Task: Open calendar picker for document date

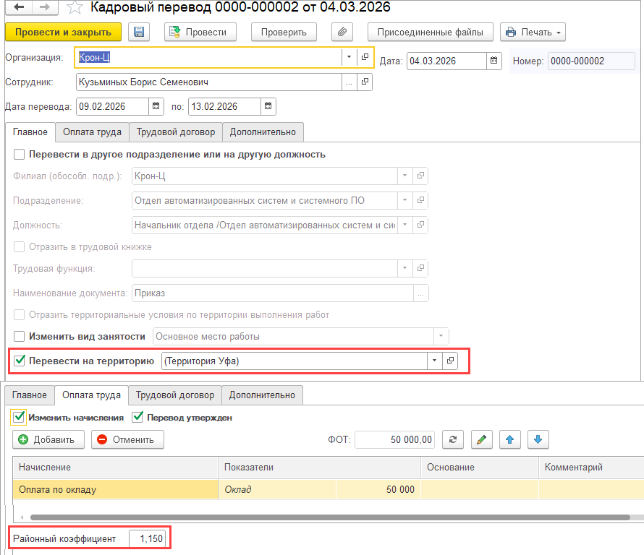Action: pyautogui.click(x=493, y=61)
